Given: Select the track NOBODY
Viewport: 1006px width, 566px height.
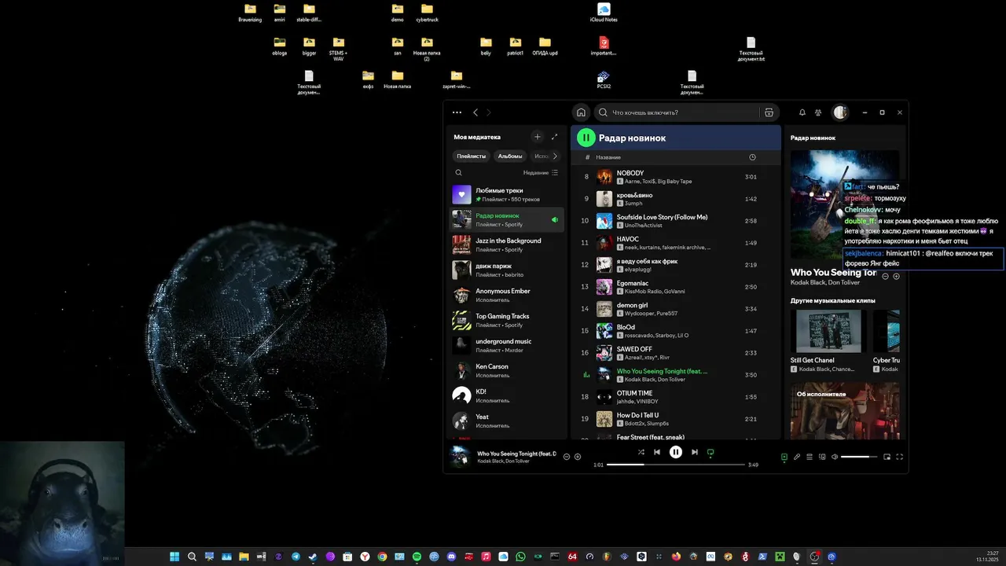Looking at the screenshot, I should pos(675,177).
